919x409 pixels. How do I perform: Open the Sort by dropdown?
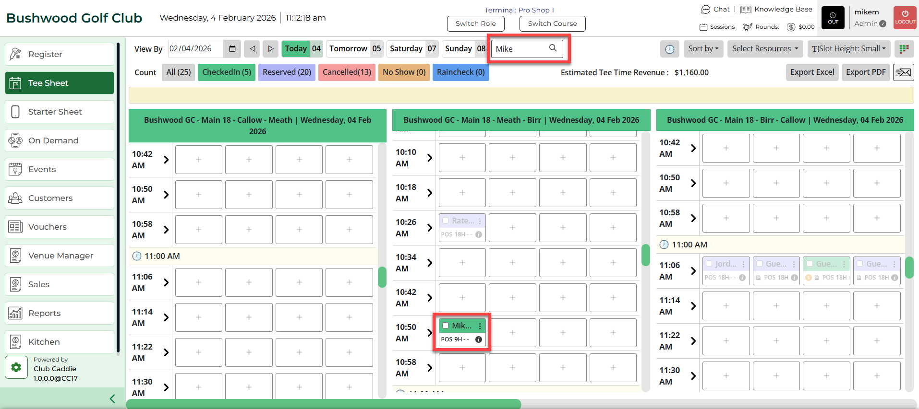coord(703,49)
